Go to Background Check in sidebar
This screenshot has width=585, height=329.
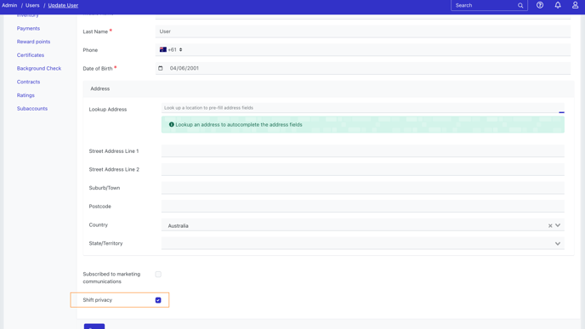tap(39, 68)
